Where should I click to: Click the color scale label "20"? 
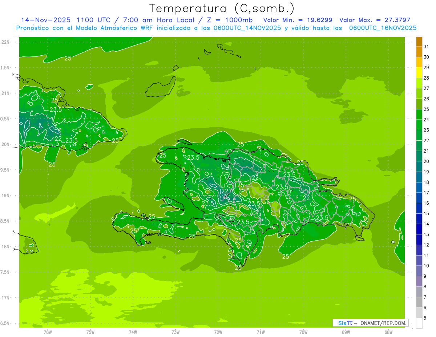pyautogui.click(x=427, y=161)
